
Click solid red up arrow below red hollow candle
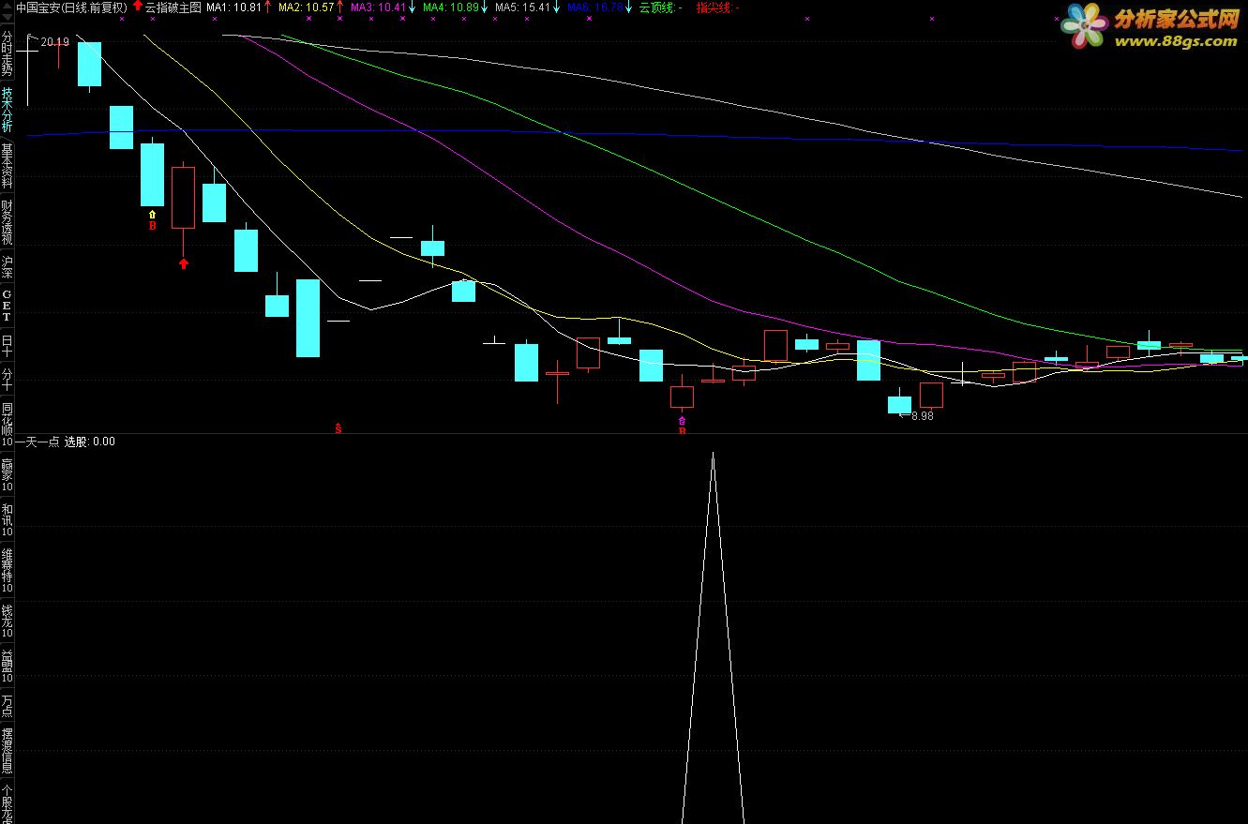(183, 263)
